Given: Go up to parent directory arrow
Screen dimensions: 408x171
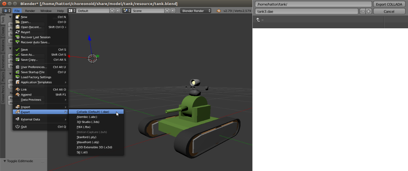Looking at the screenshot, I should 258,19.
